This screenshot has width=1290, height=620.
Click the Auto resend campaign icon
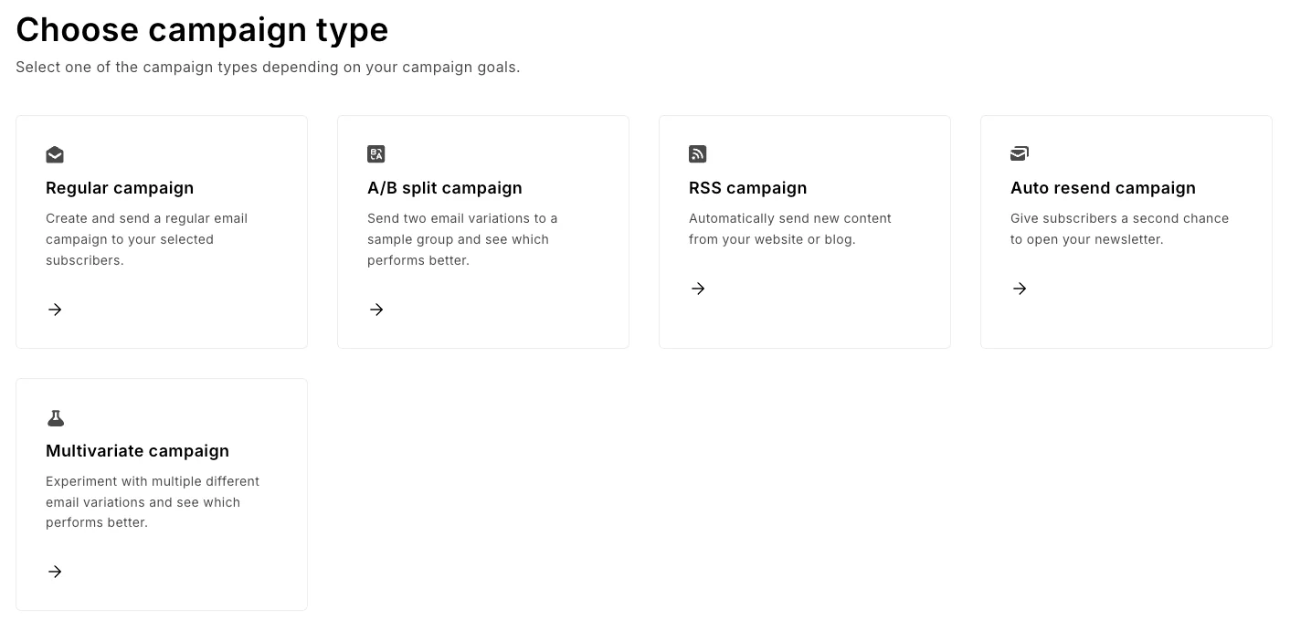[x=1020, y=154]
